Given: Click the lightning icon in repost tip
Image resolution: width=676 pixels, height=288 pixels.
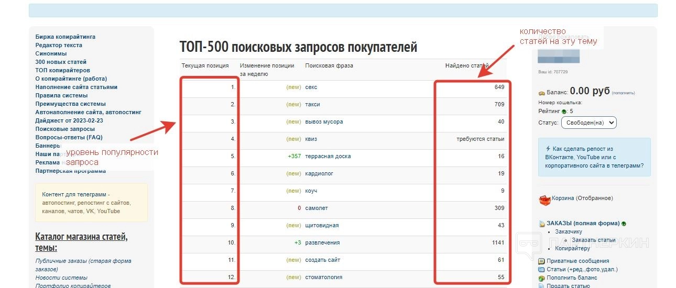Looking at the screenshot, I should click(548, 149).
